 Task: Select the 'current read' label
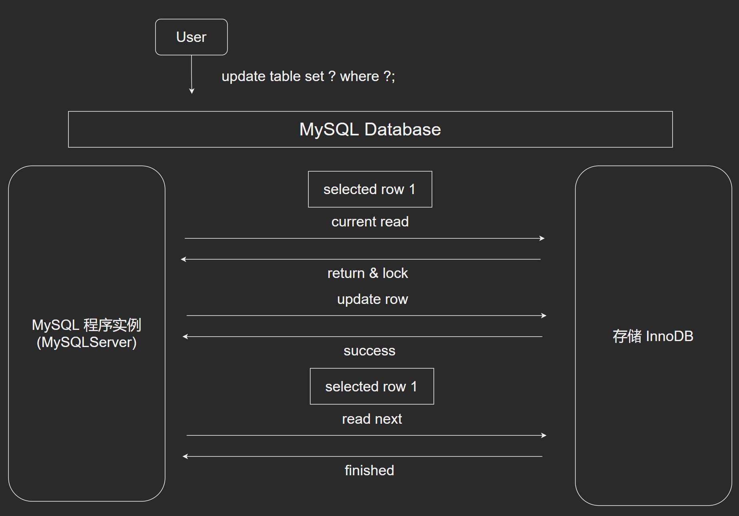pyautogui.click(x=370, y=222)
